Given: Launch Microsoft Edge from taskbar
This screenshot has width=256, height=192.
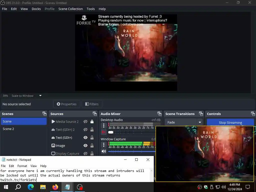Looking at the screenshot, I should [30, 187].
